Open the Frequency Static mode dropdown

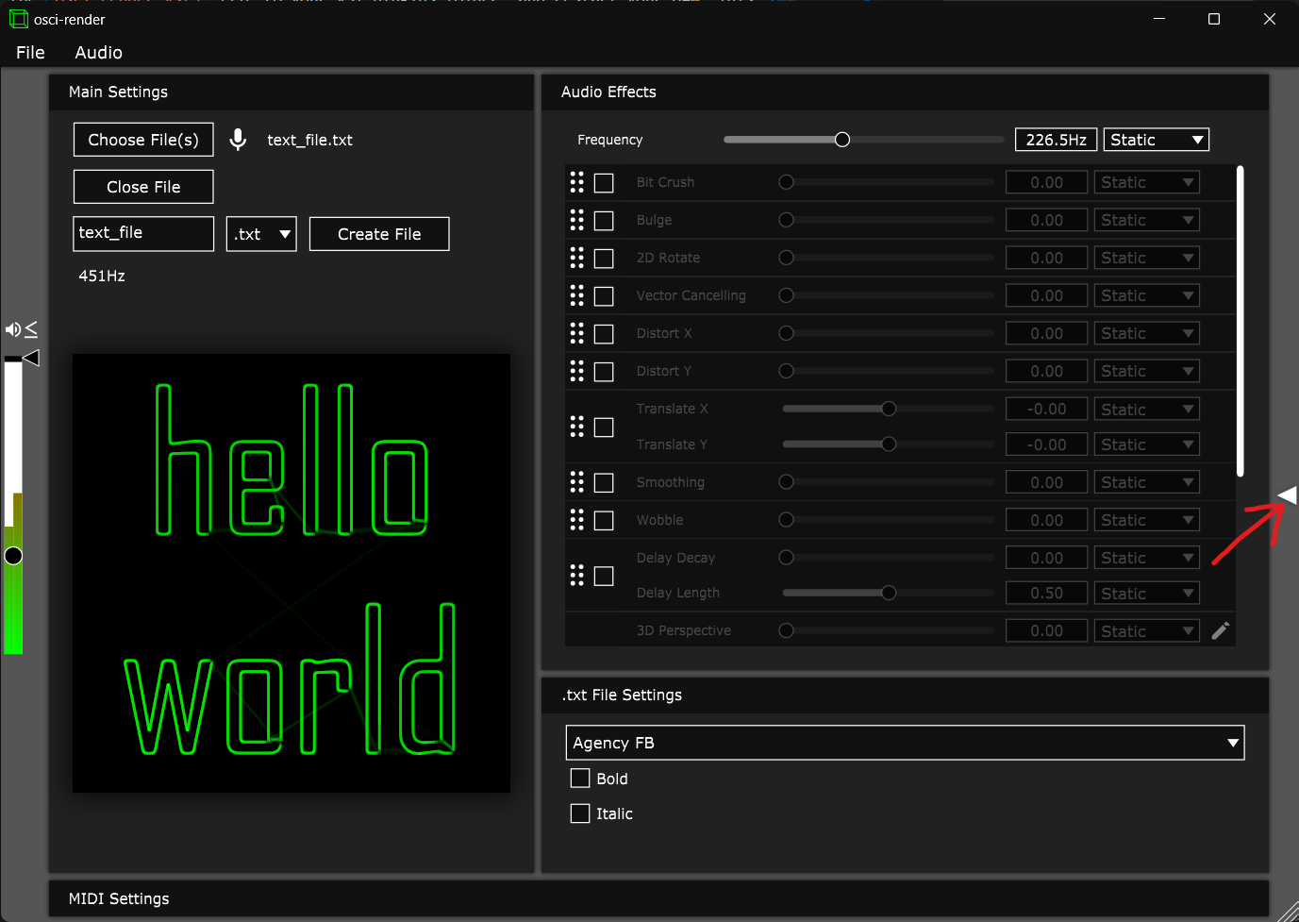click(x=1156, y=140)
